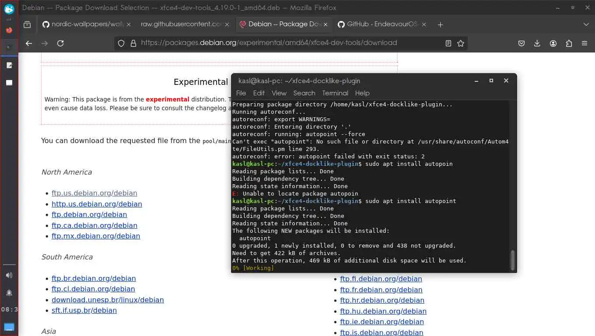Click the panel clock
595x336 pixels.
[9, 309]
